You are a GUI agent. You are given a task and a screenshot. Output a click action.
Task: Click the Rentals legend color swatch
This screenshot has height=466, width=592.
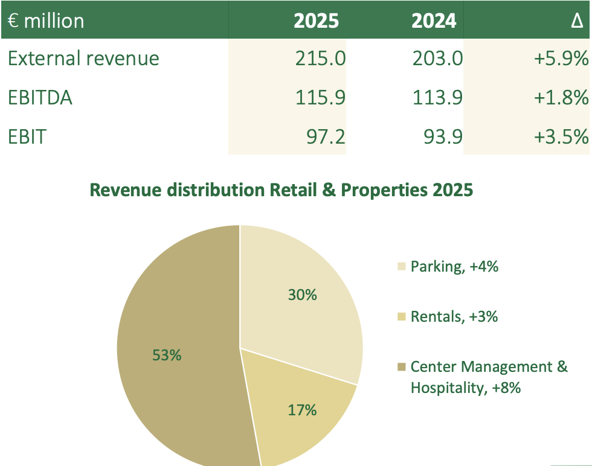402,317
